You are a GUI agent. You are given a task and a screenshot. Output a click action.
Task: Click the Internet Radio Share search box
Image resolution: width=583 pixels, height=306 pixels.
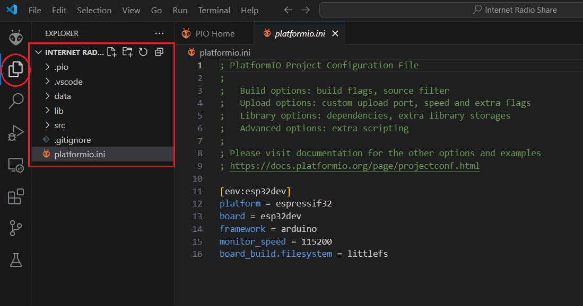[451, 10]
